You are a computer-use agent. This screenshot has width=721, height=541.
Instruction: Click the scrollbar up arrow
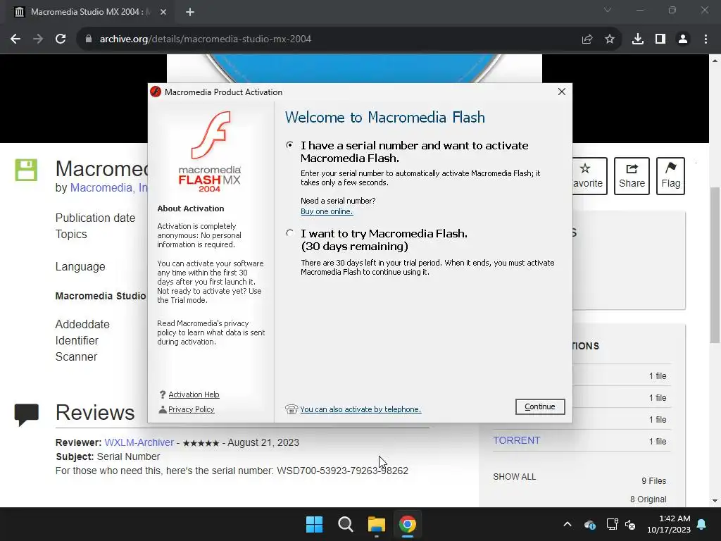coord(715,61)
